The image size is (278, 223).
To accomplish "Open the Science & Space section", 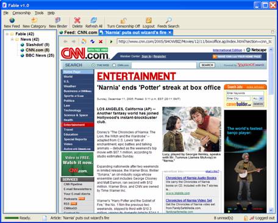I will 76,115.
